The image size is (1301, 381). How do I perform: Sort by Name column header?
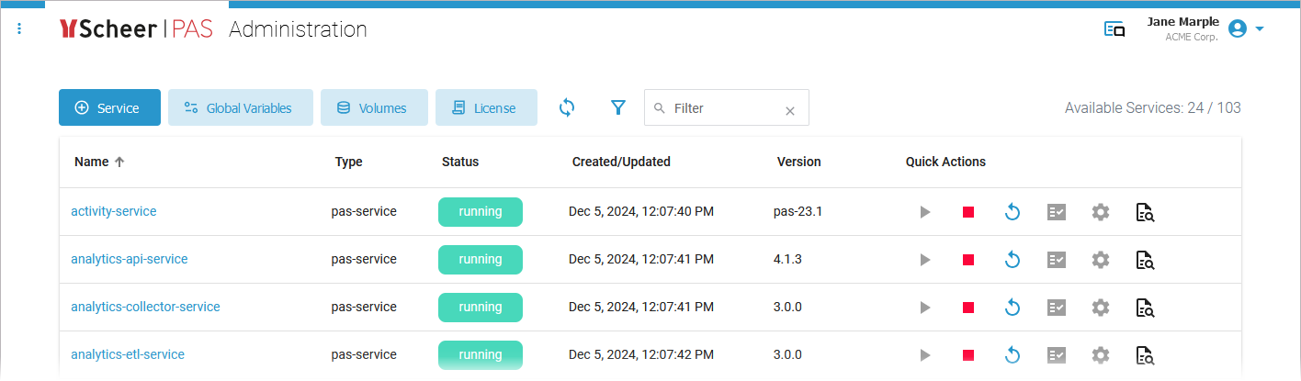point(92,162)
